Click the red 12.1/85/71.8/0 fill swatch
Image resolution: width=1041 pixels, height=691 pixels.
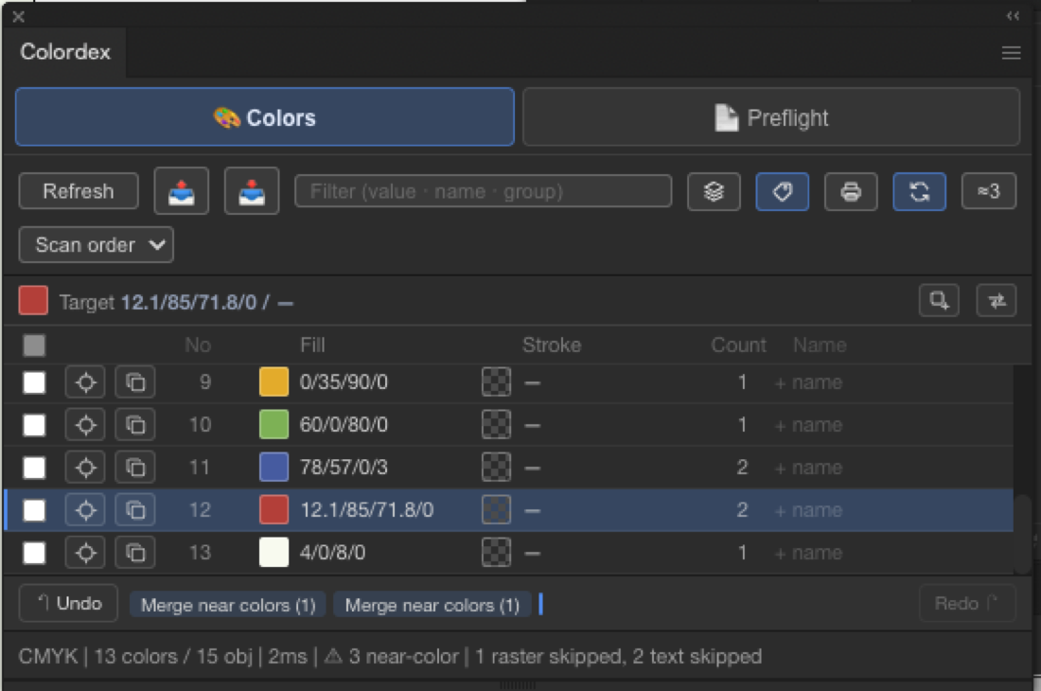pos(273,509)
